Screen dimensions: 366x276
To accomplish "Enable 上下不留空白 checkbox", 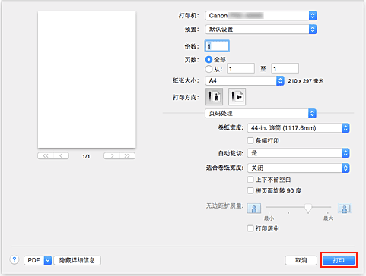I will (x=250, y=180).
